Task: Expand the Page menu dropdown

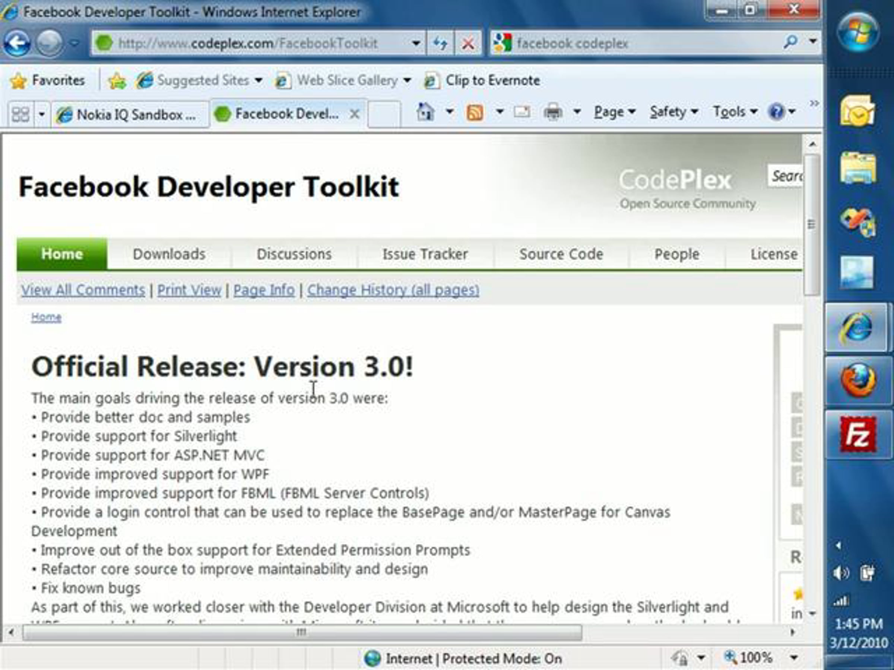Action: point(615,112)
